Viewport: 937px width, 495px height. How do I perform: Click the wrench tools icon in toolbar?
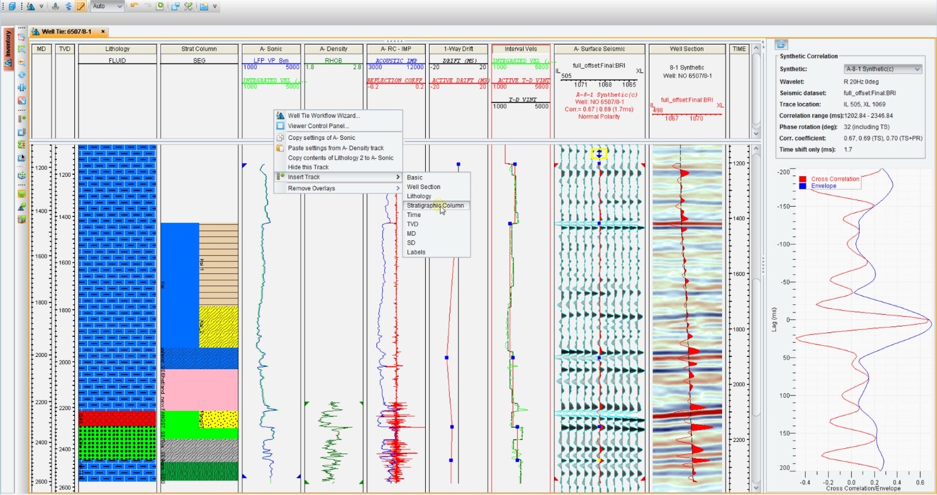click(x=189, y=6)
